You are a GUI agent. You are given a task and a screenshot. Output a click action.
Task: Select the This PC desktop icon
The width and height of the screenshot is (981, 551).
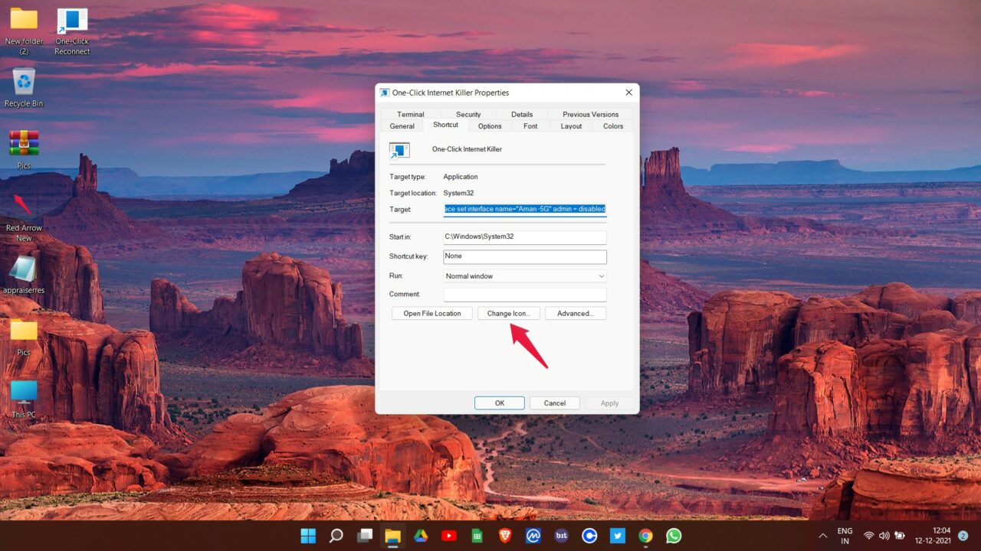[x=24, y=399]
